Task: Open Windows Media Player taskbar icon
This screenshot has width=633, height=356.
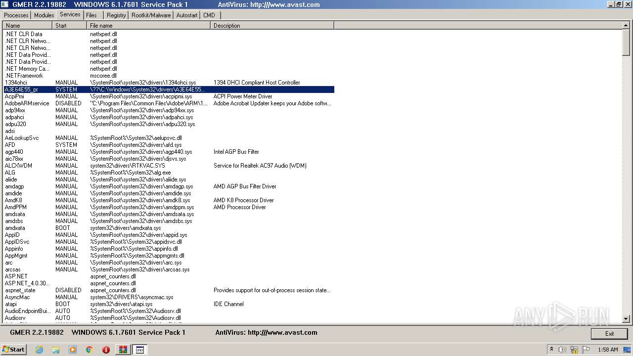Action: [73, 350]
